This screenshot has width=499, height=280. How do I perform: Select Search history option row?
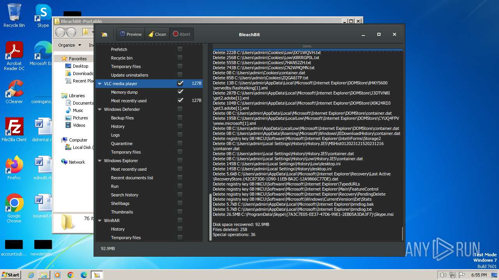point(149,195)
